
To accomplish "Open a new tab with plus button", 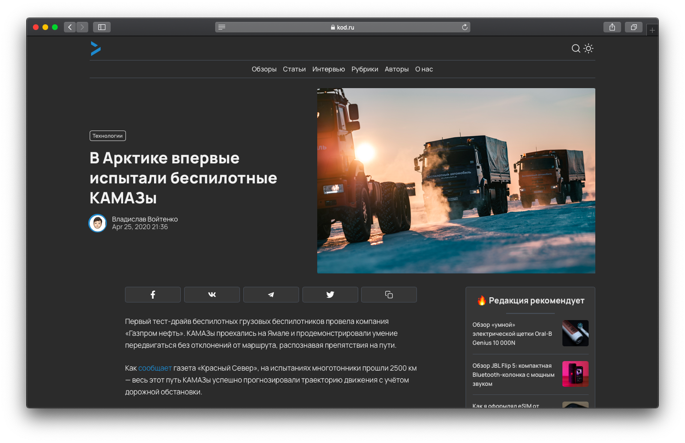I will pos(652,30).
